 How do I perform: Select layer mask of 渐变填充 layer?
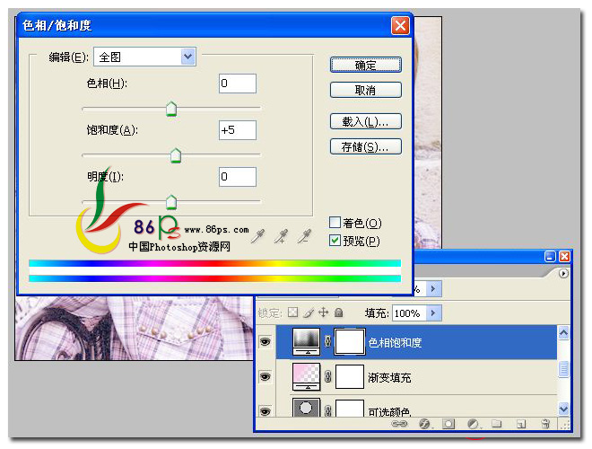tap(350, 376)
